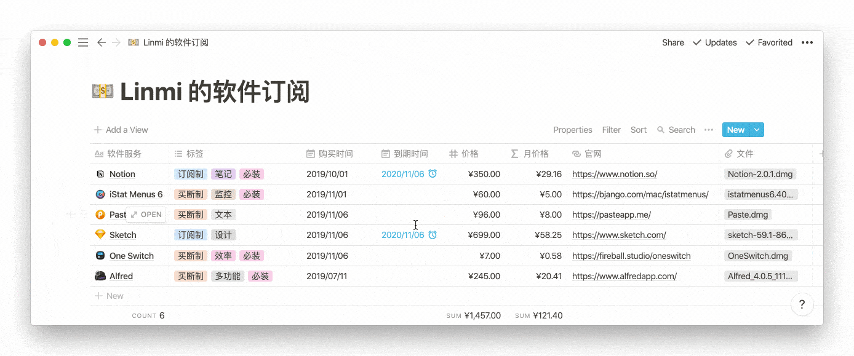This screenshot has height=356, width=854.
Task: Click the SUM ¥121.40 footer total
Action: coord(538,315)
